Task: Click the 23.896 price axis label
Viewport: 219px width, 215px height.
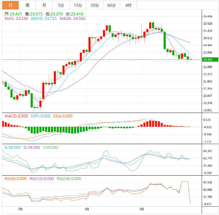Action: point(208,53)
